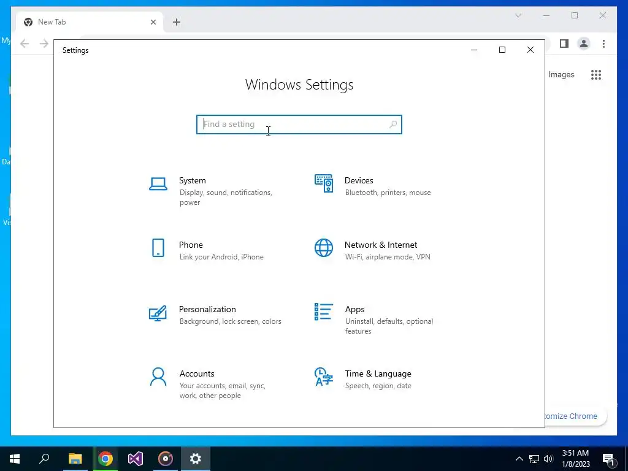Click 'Speech, region, date' description text

(x=378, y=386)
